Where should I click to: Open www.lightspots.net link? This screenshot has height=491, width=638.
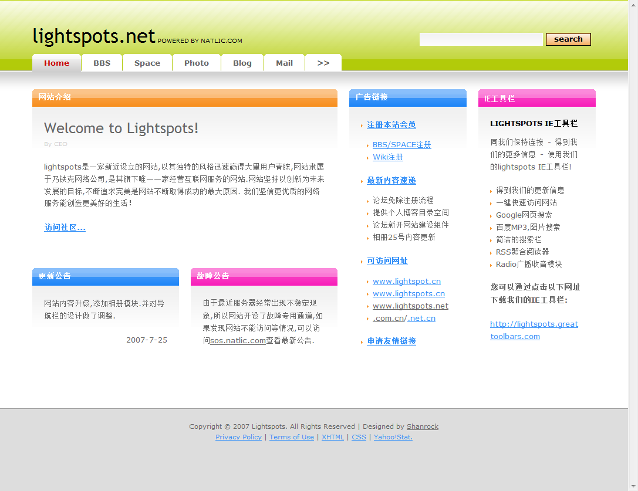(x=410, y=306)
